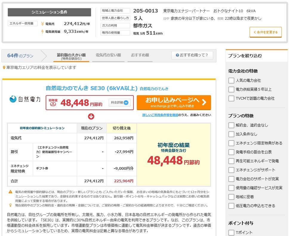The height and width of the screenshot is (236, 289).
Task: Click the red 225,964円 total cell
Action: point(122,181)
